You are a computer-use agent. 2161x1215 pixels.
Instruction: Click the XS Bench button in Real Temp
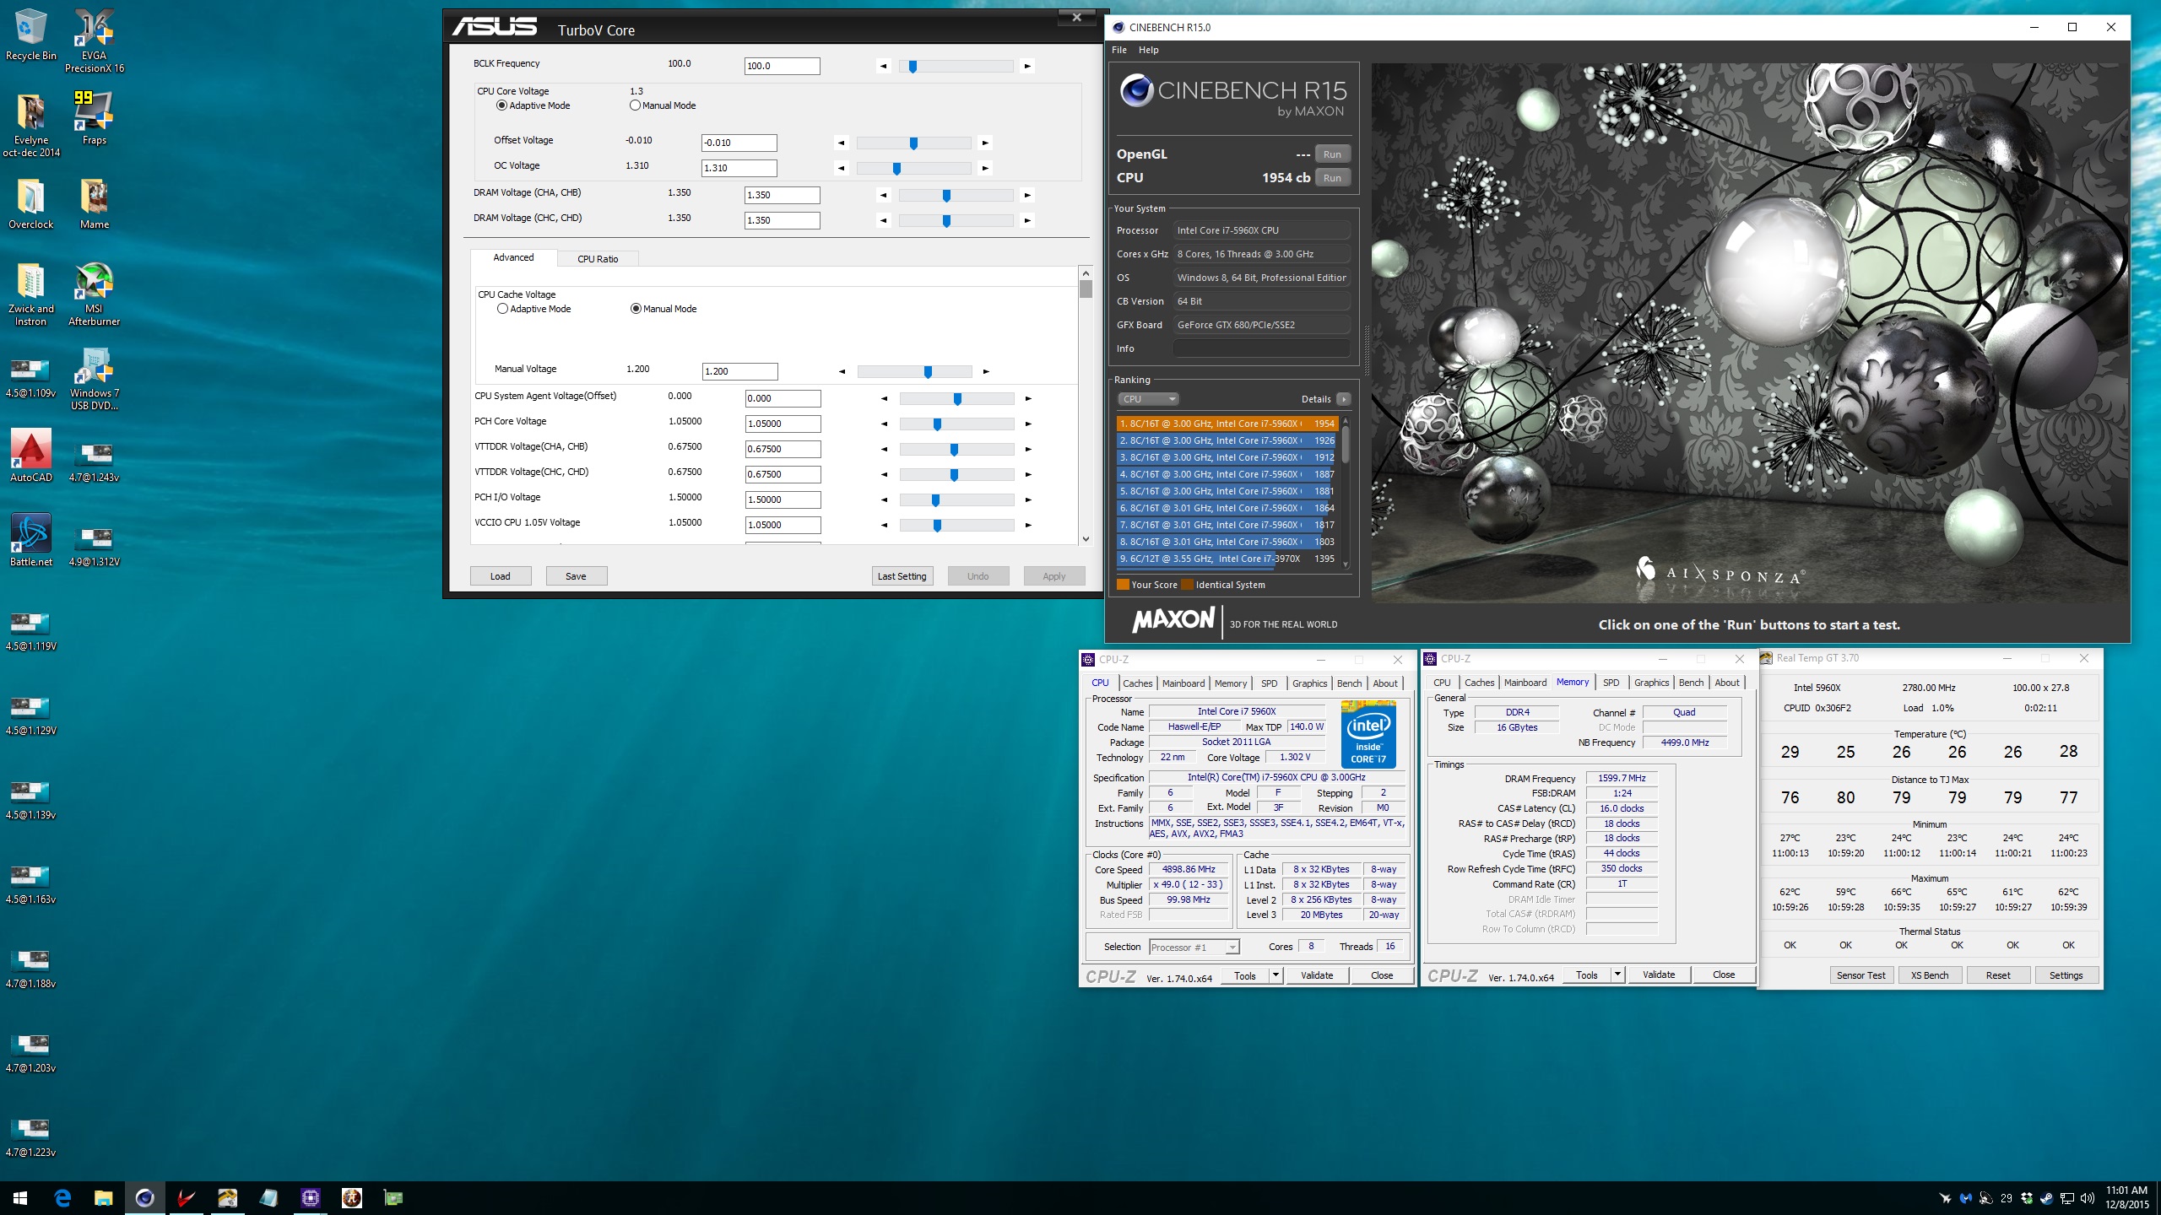click(1929, 975)
